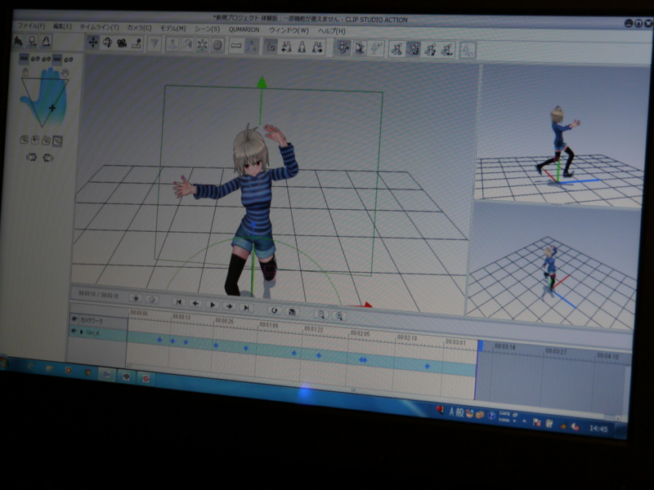Image resolution: width=654 pixels, height=490 pixels.
Task: Jump to last frame
Action: [x=246, y=308]
